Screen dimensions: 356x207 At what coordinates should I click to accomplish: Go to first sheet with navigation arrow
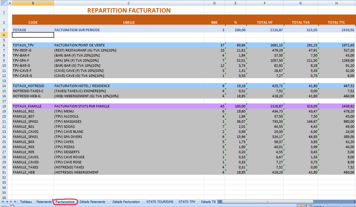point(3,202)
